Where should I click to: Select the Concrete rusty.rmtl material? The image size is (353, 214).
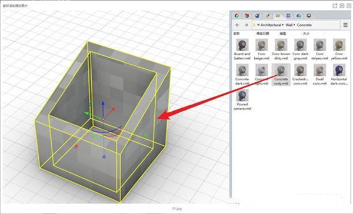point(281,75)
